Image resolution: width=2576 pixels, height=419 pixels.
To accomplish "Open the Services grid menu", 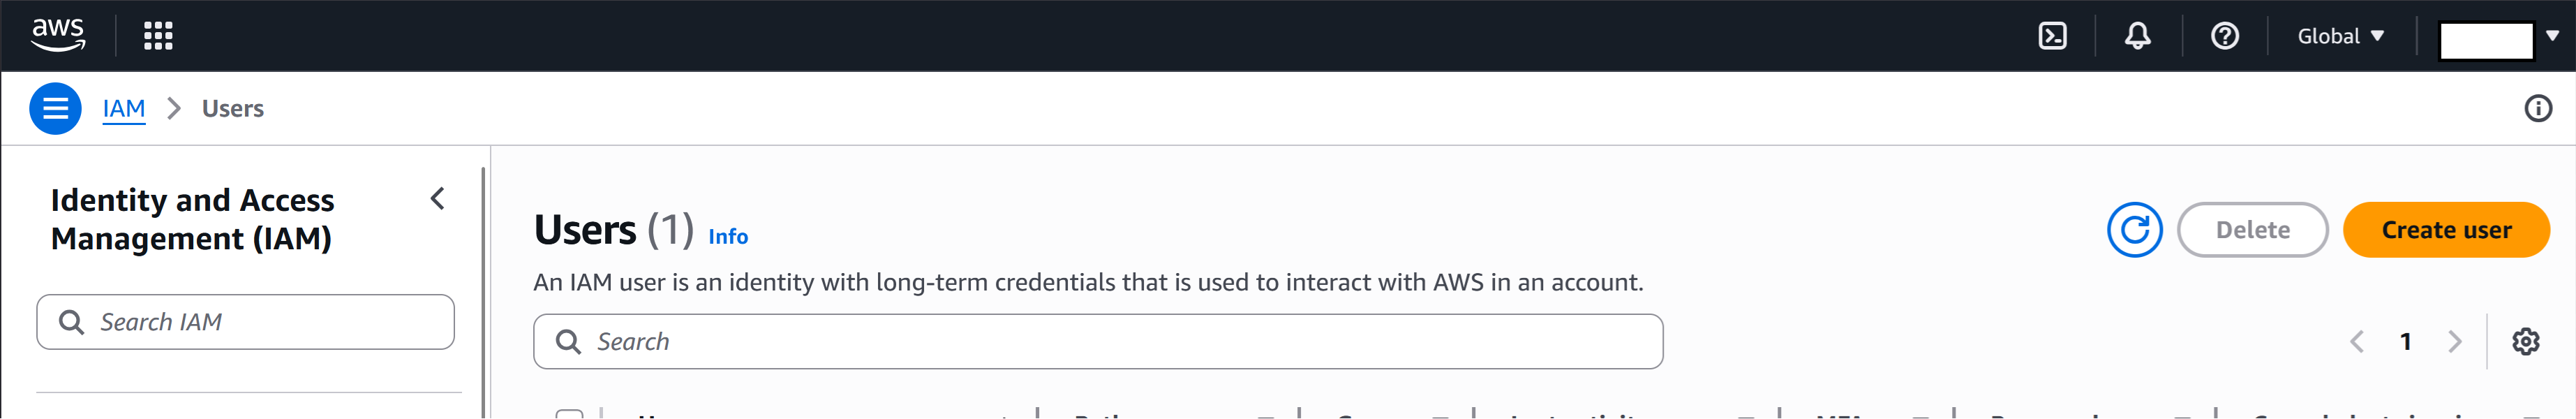I will [158, 36].
